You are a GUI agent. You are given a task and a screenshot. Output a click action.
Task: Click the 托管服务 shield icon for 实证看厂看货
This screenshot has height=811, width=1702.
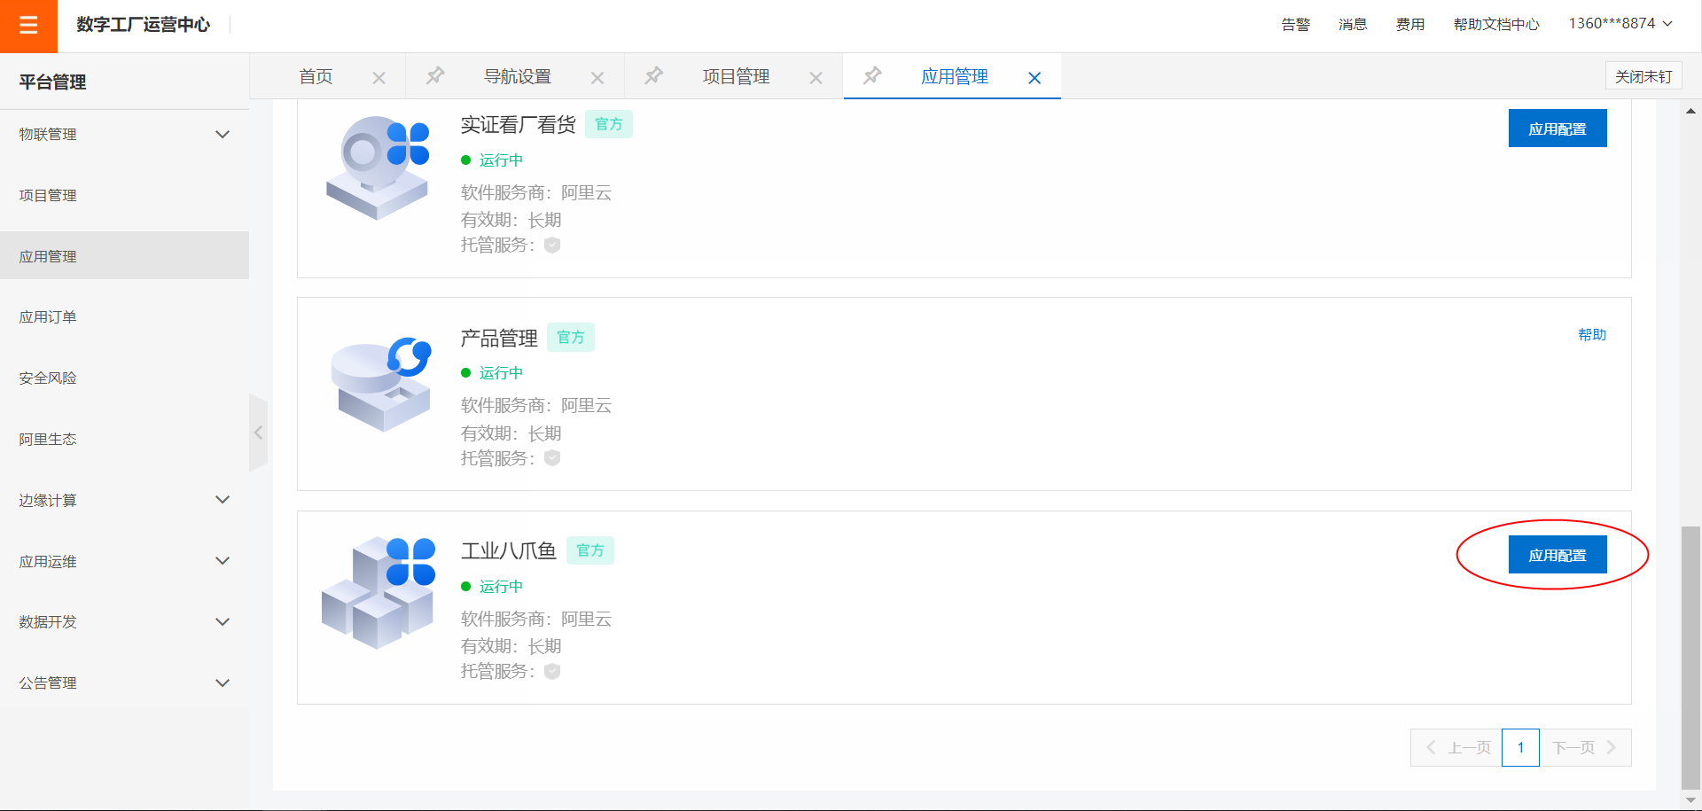tap(552, 246)
